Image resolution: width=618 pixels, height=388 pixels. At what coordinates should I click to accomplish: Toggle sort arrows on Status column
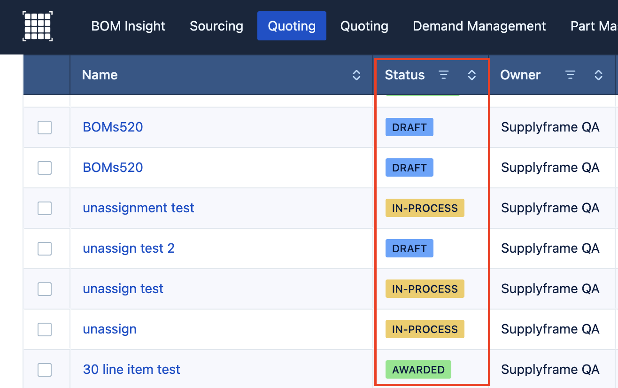[x=472, y=75]
